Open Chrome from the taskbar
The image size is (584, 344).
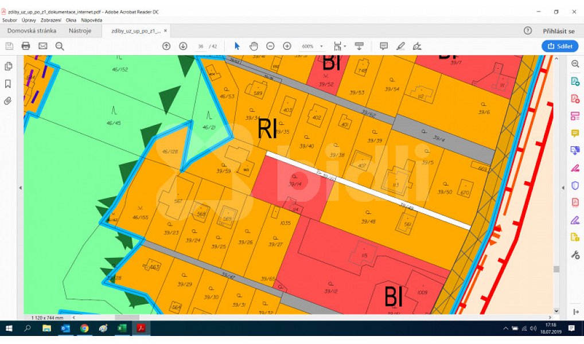[84, 329]
